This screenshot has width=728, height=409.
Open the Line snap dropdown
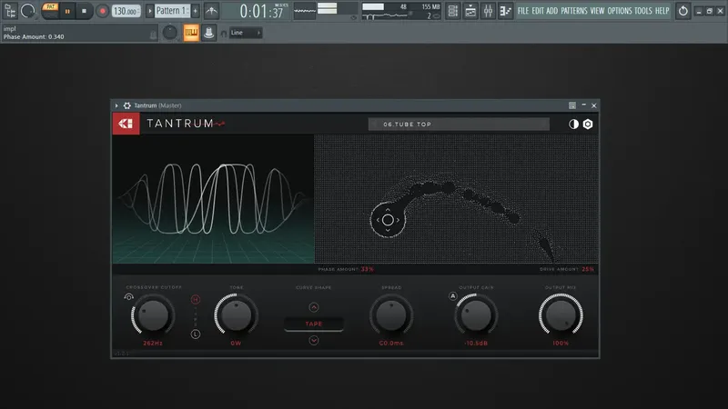click(246, 33)
